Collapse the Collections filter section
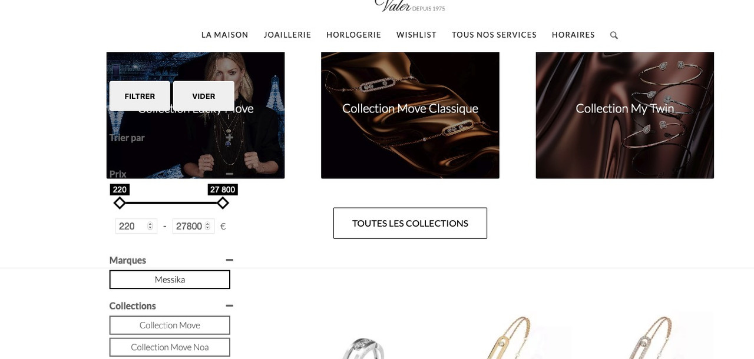 point(230,306)
